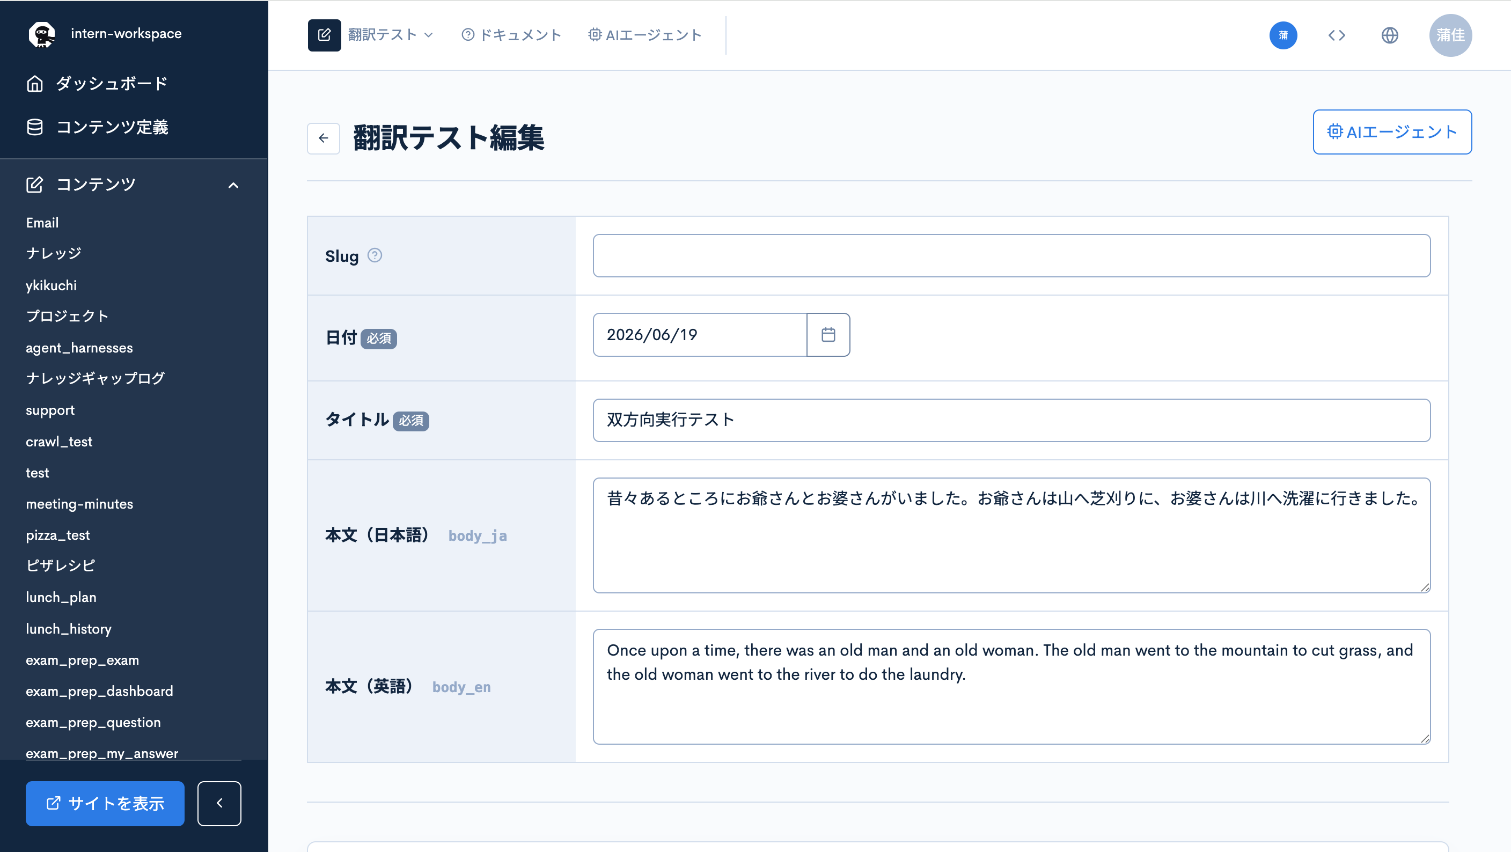Click the AIエージェント outlined button
This screenshot has height=852, width=1511.
pos(1392,132)
